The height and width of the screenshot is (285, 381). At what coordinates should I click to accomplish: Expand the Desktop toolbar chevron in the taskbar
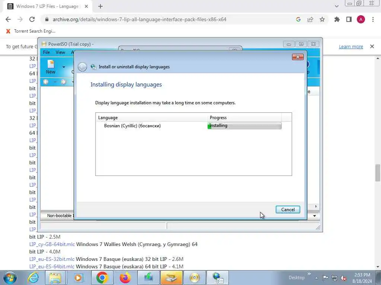click(x=309, y=273)
